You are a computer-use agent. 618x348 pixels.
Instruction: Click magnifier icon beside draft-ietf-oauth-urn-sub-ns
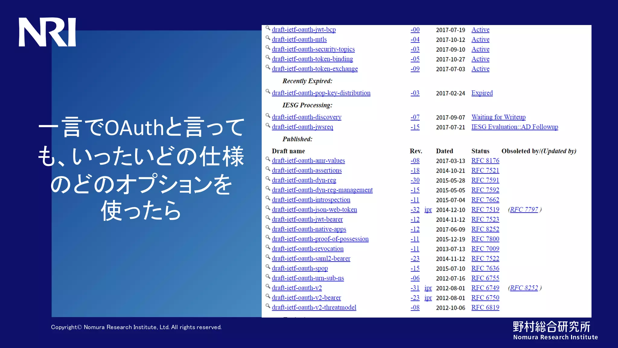[x=268, y=277]
